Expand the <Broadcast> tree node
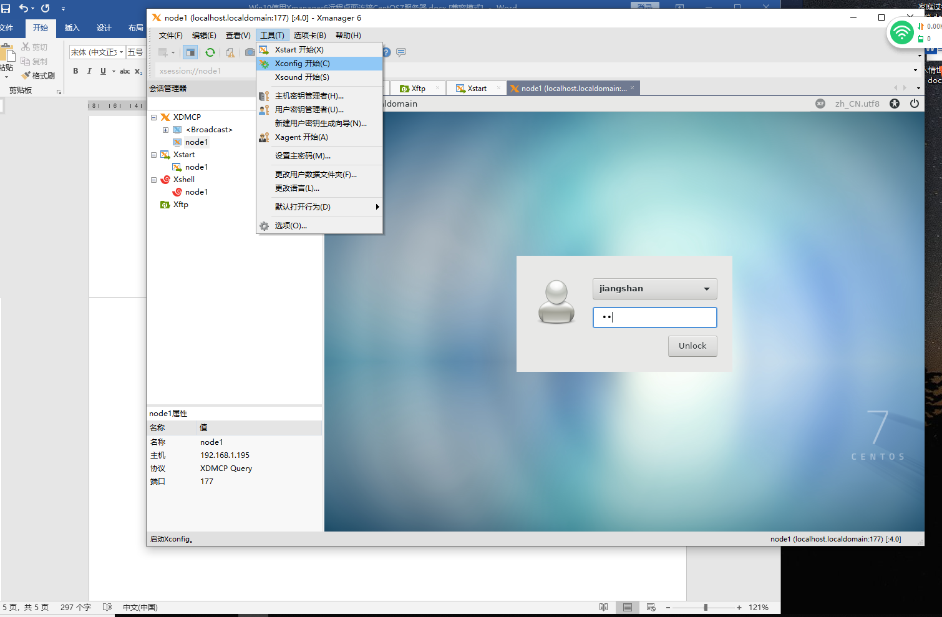Screen dimensions: 942x617 click(x=165, y=130)
